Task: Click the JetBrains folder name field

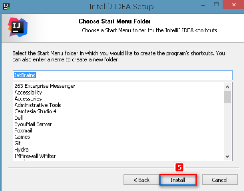Action: pyautogui.click(x=123, y=75)
